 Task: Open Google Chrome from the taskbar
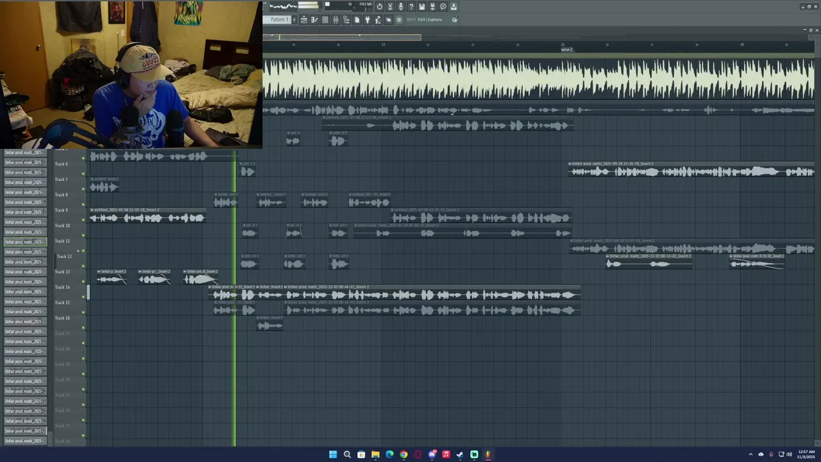click(x=403, y=454)
